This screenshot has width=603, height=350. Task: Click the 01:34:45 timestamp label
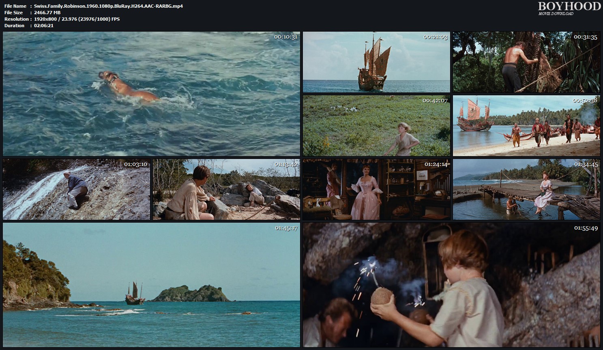click(586, 164)
